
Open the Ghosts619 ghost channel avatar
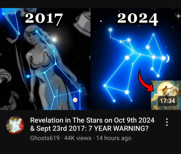[15, 125]
